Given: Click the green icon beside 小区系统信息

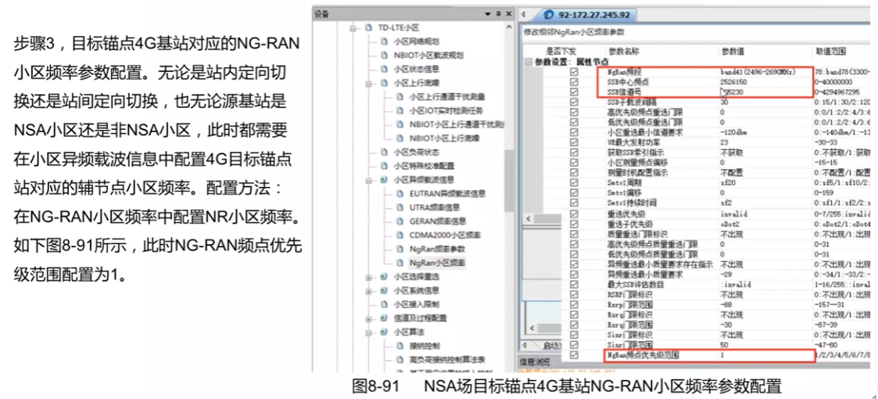Looking at the screenshot, I should pyautogui.click(x=384, y=290).
